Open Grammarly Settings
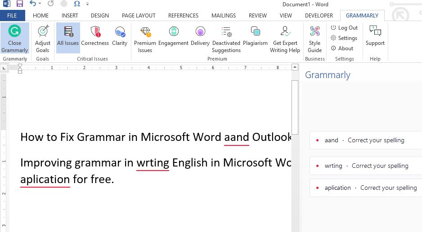422x232 pixels. pos(344,38)
